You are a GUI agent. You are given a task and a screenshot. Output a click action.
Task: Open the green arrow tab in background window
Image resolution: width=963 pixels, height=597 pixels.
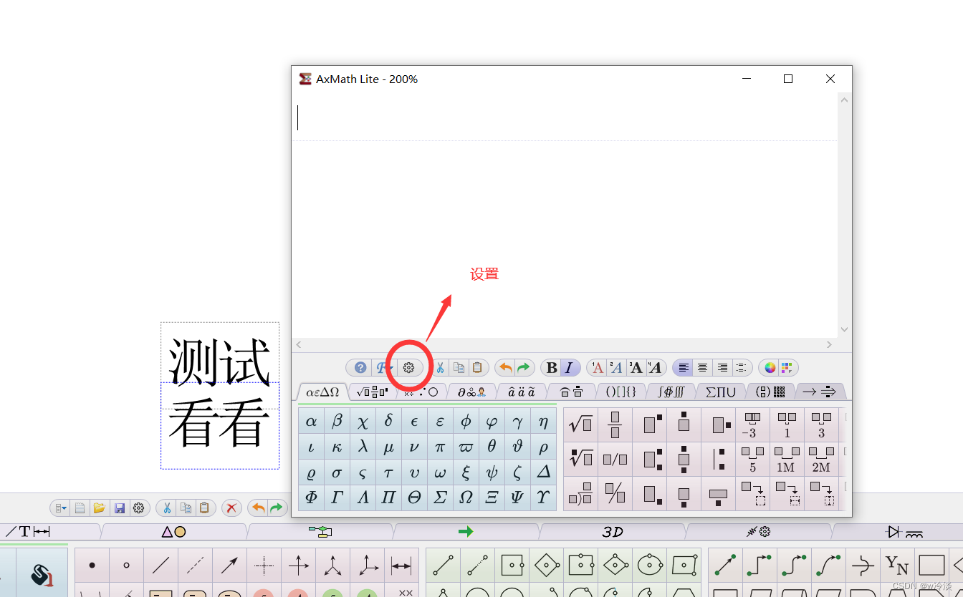pos(466,532)
